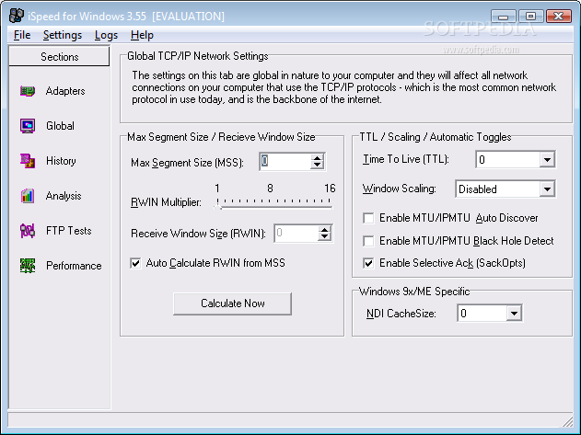
Task: Click the Global section monitor icon
Action: click(28, 126)
